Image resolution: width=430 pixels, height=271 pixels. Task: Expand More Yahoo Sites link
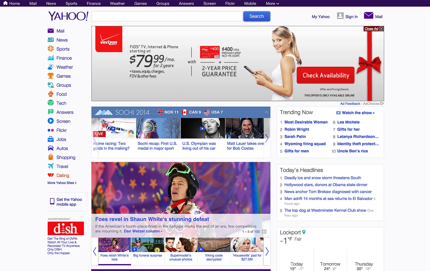(x=62, y=183)
